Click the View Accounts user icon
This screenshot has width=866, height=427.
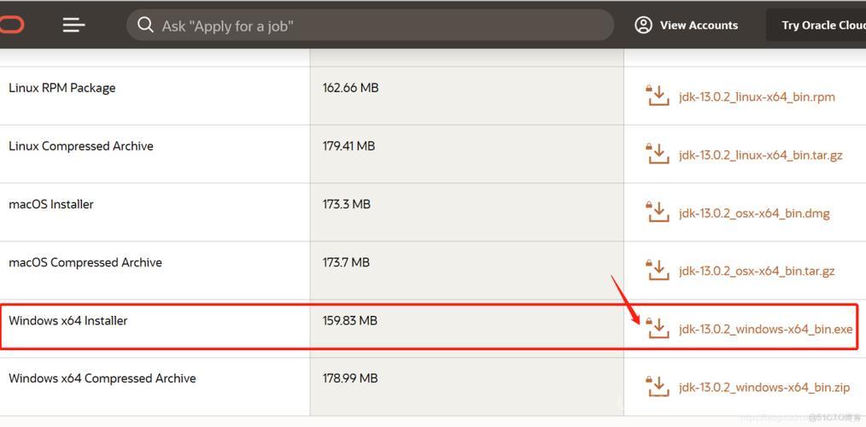643,25
